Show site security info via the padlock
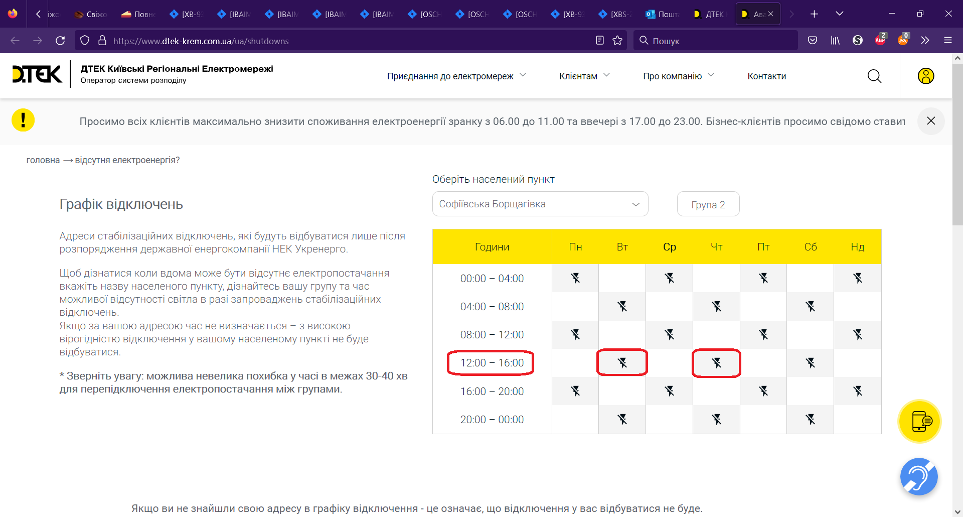 coord(102,41)
